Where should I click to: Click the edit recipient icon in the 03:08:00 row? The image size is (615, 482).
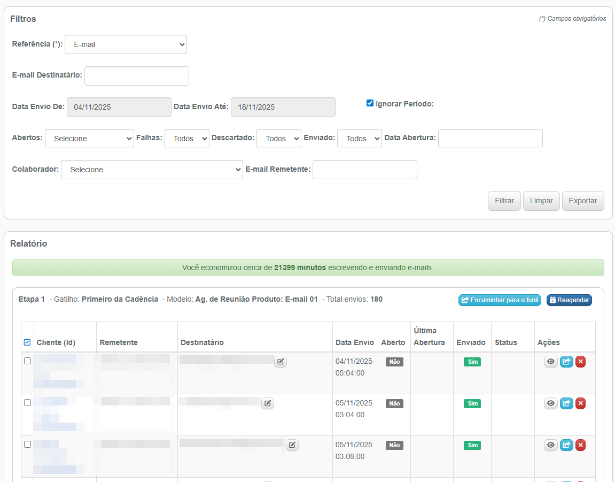point(292,445)
